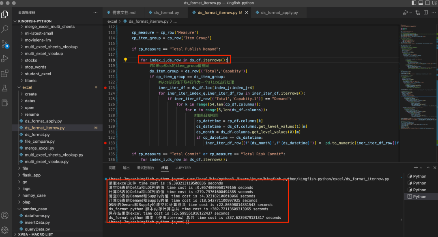Open the Extensions view
This screenshot has height=237, width=438.
click(x=5, y=74)
